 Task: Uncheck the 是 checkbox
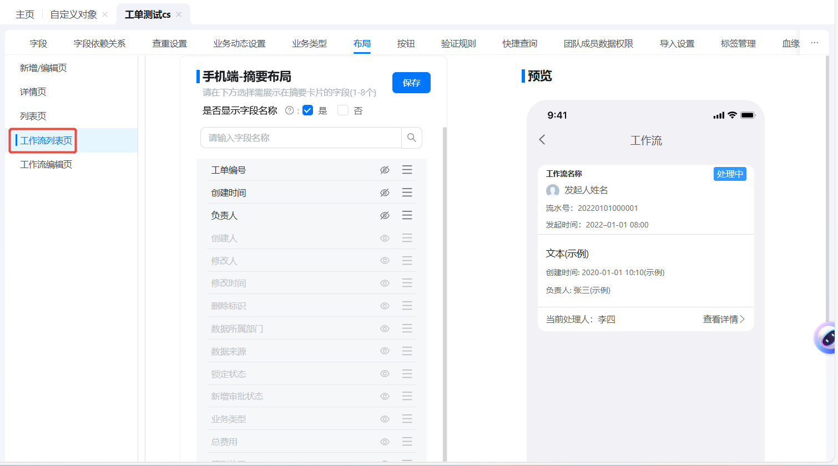308,110
